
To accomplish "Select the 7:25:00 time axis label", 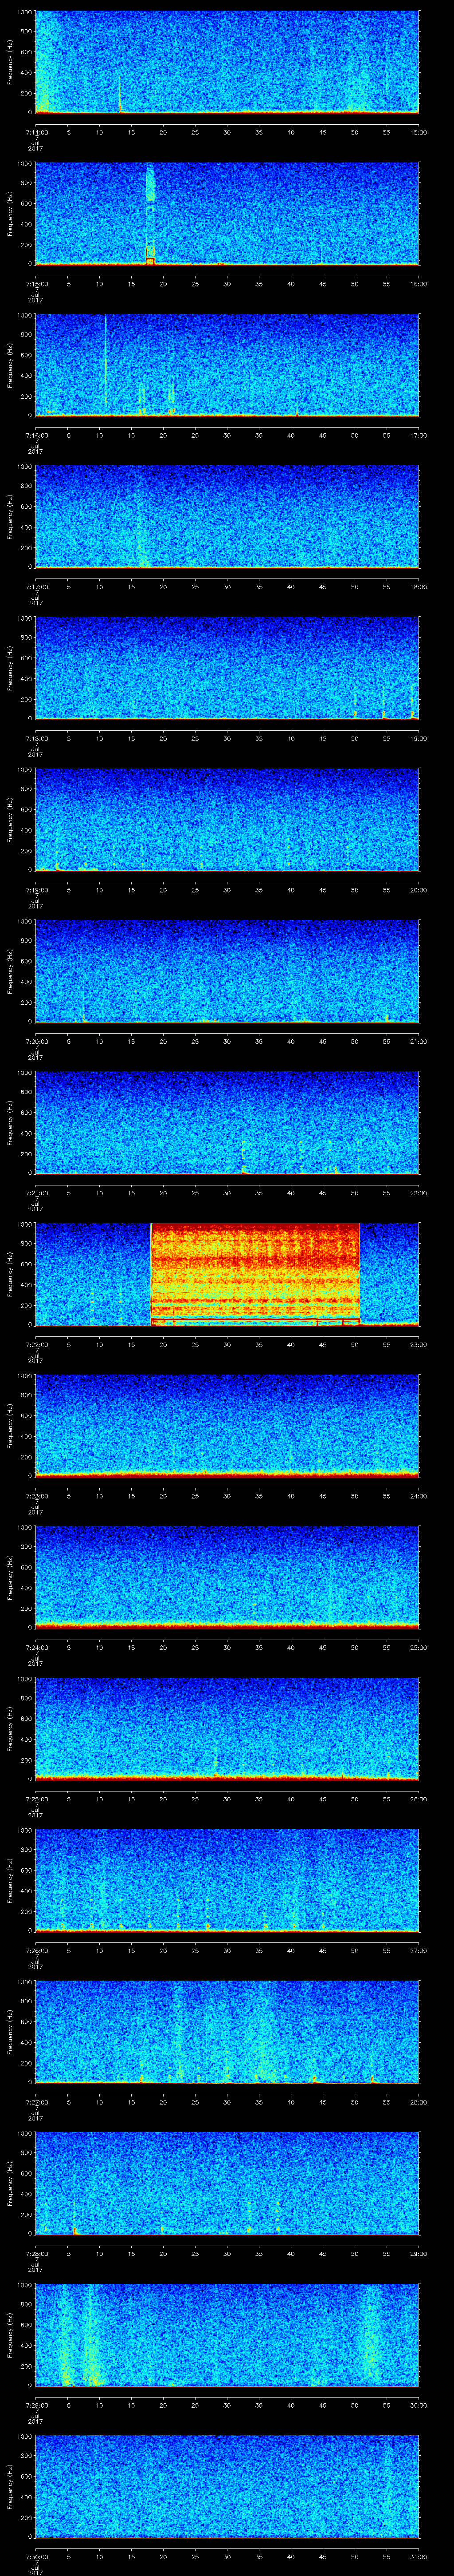I will click(35, 1799).
